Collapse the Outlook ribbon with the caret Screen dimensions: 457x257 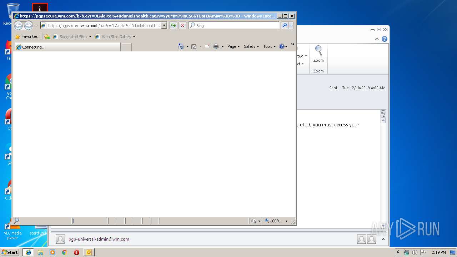click(x=377, y=39)
